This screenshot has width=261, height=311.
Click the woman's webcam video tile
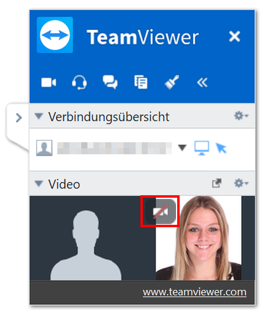tap(198, 238)
